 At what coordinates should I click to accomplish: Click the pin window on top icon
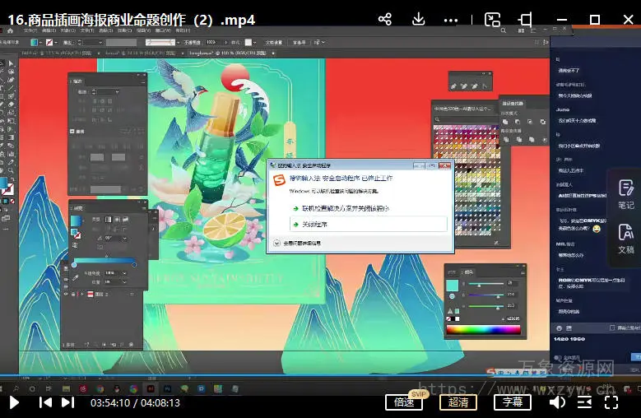coord(525,20)
